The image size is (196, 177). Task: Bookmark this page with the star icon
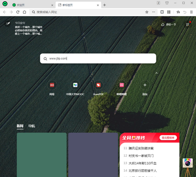pos(147,12)
